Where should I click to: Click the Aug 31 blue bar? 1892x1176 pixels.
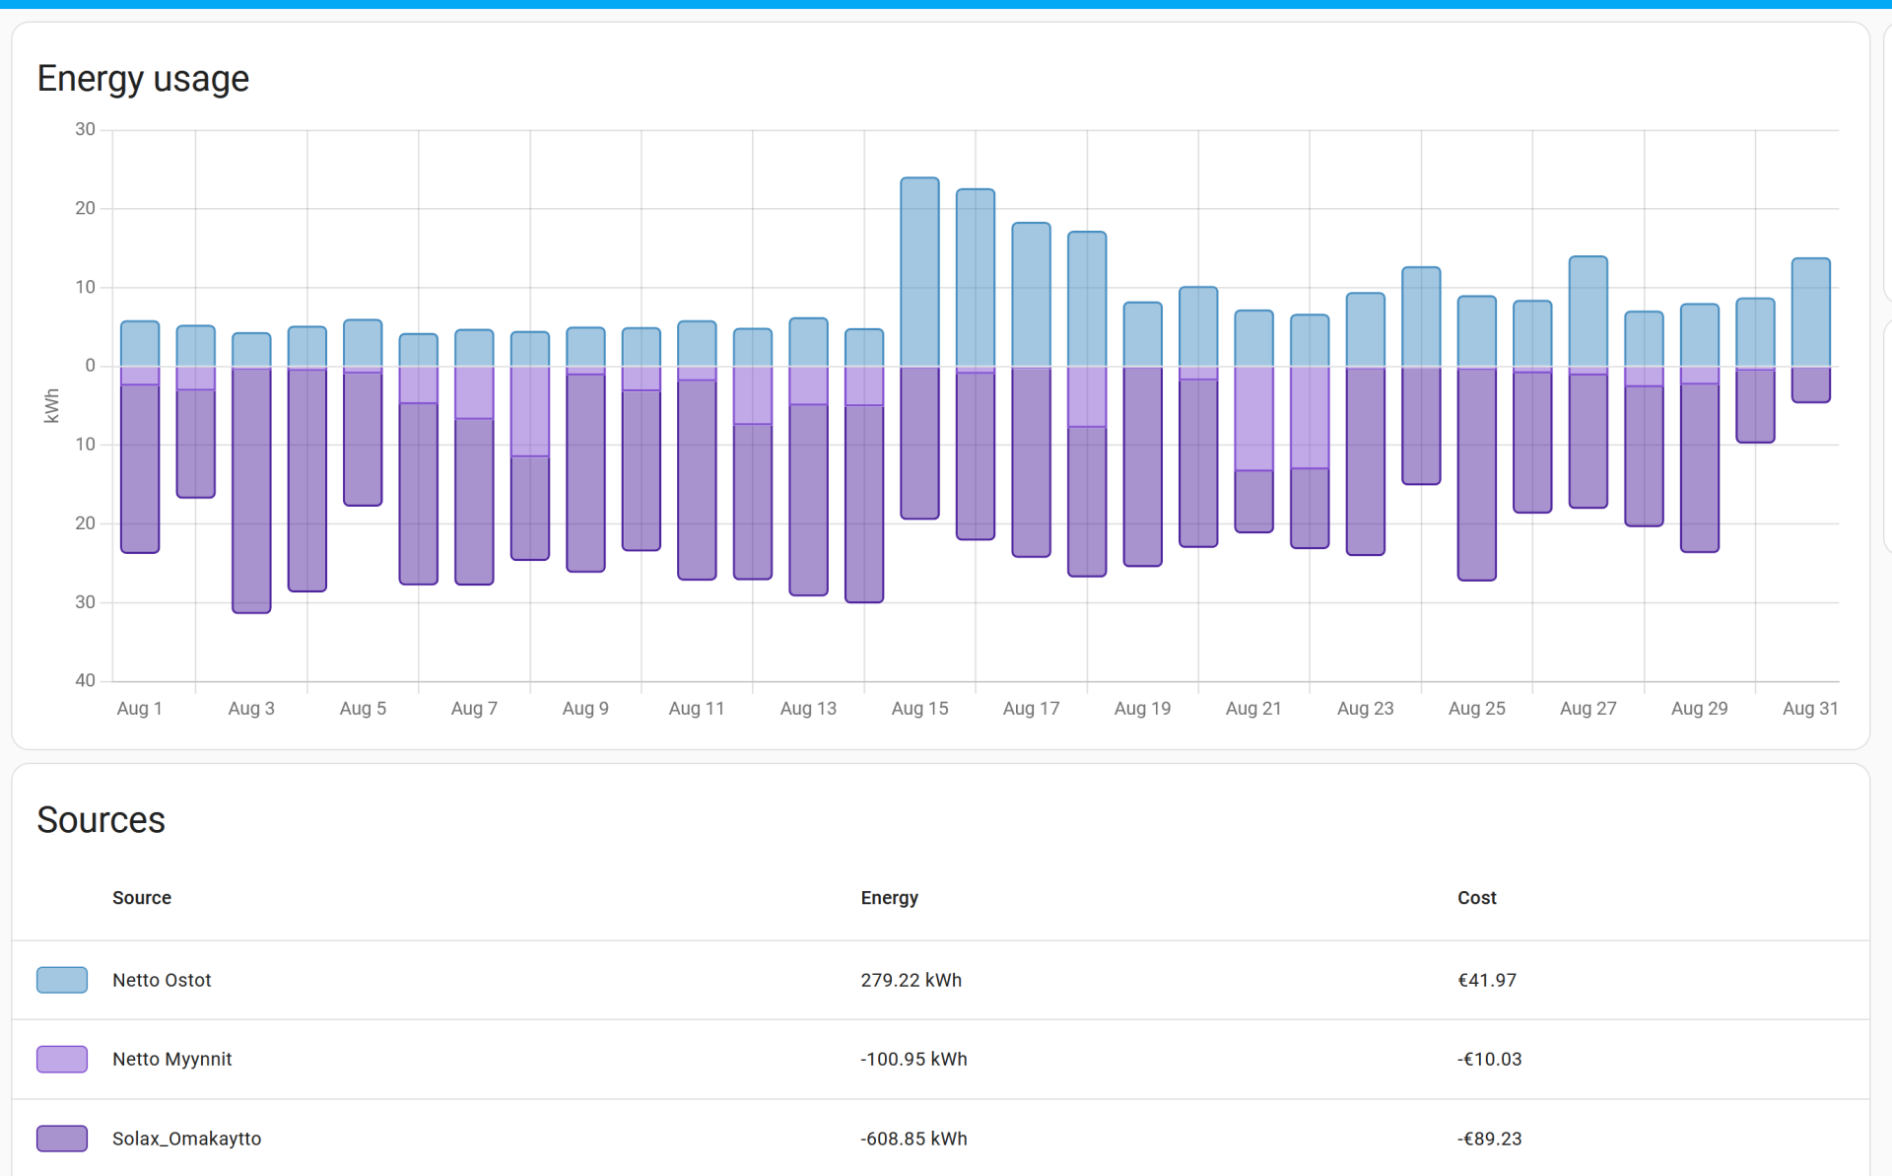coord(1810,312)
